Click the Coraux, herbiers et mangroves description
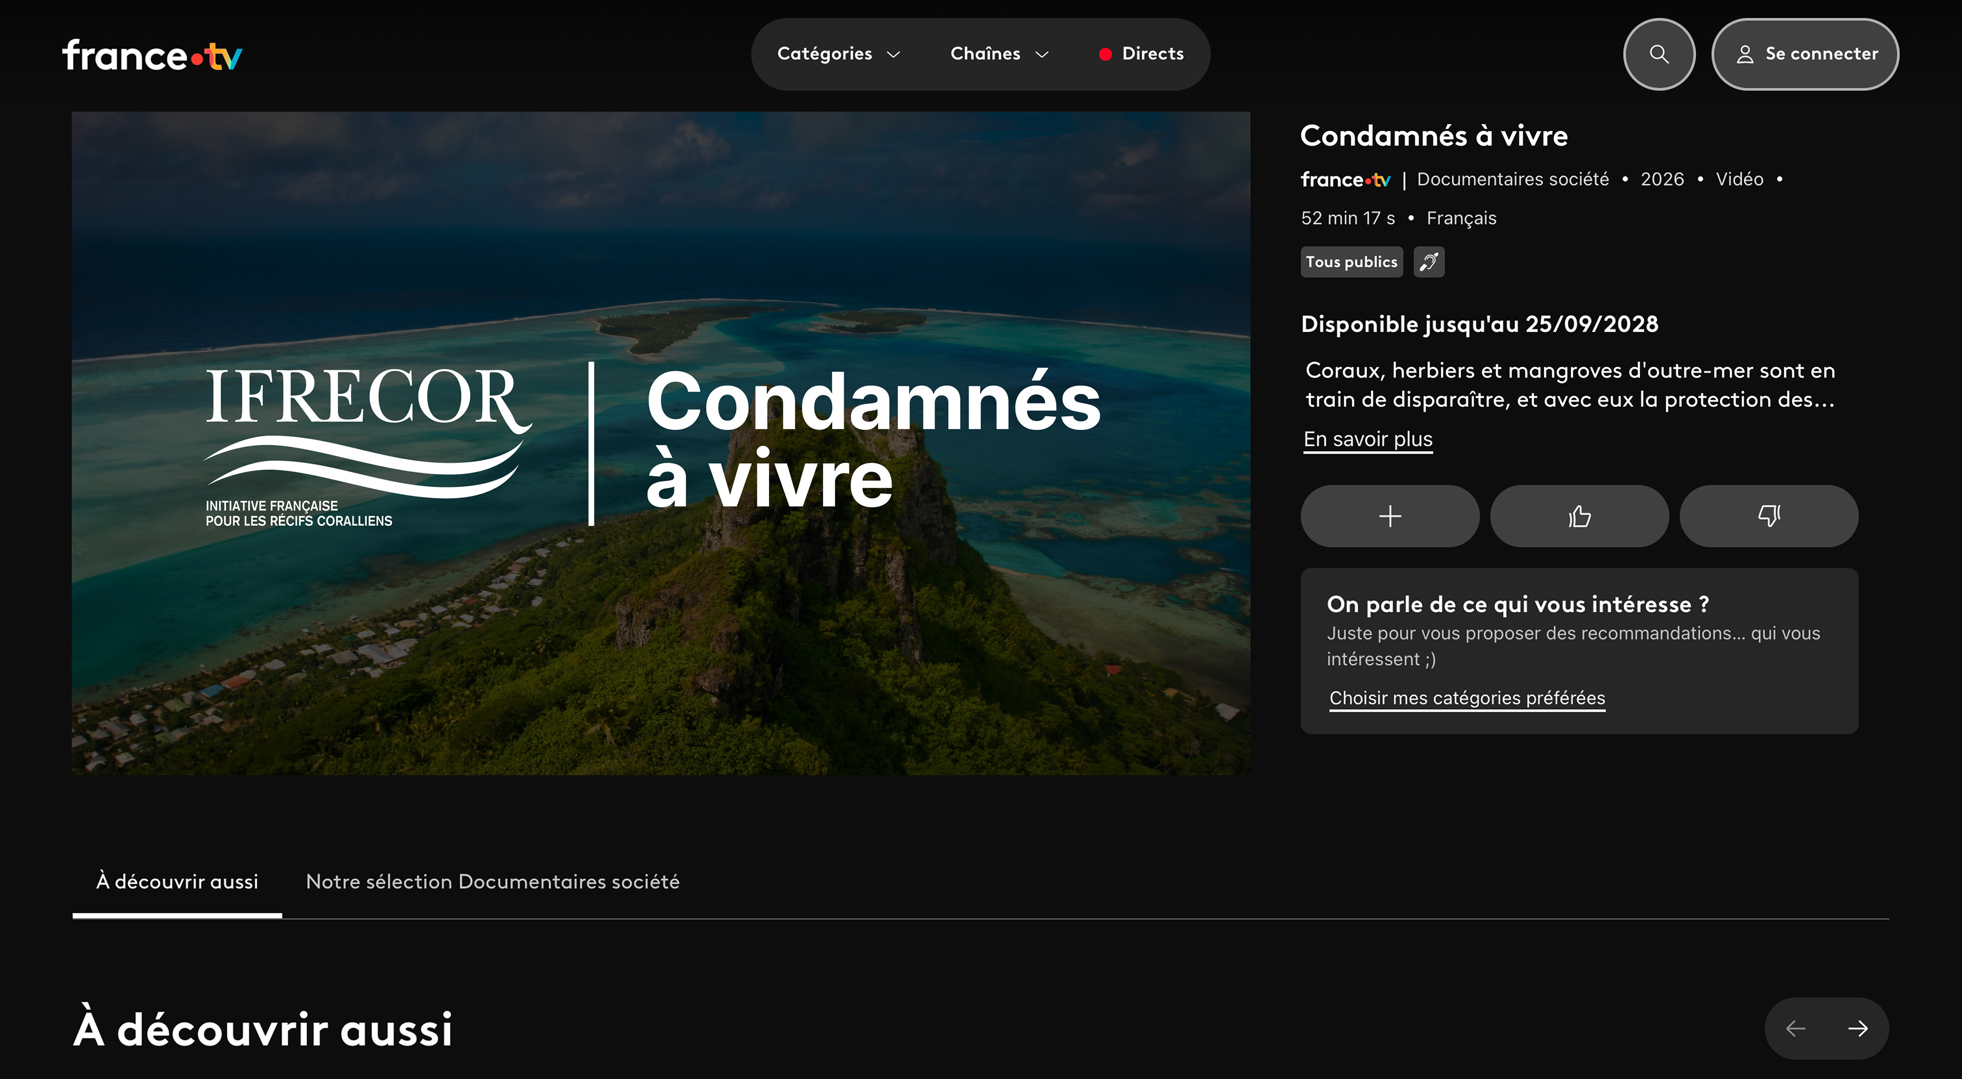The image size is (1962, 1079). (x=1570, y=385)
